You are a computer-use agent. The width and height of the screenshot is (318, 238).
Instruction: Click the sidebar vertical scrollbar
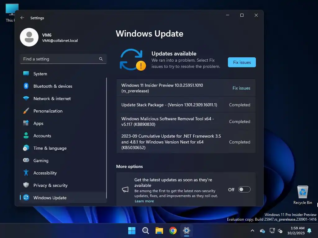(x=107, y=138)
